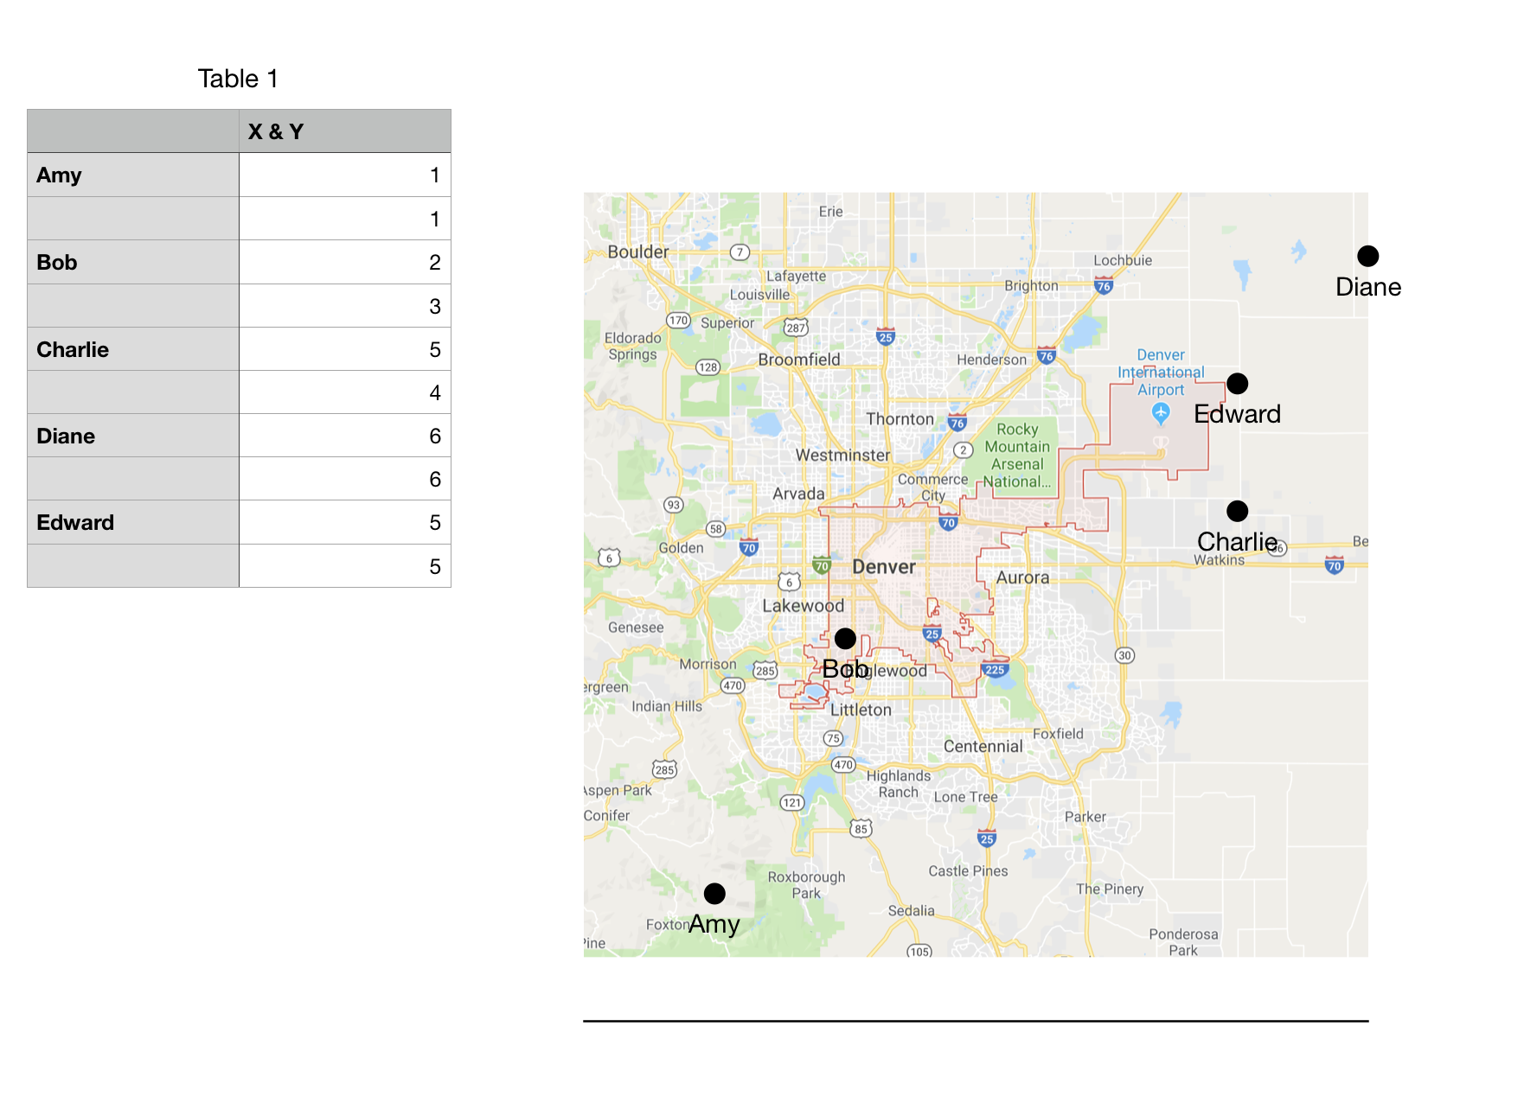The height and width of the screenshot is (1096, 1524).
Task: Click the Denver International Airport text label
Action: point(1161,372)
